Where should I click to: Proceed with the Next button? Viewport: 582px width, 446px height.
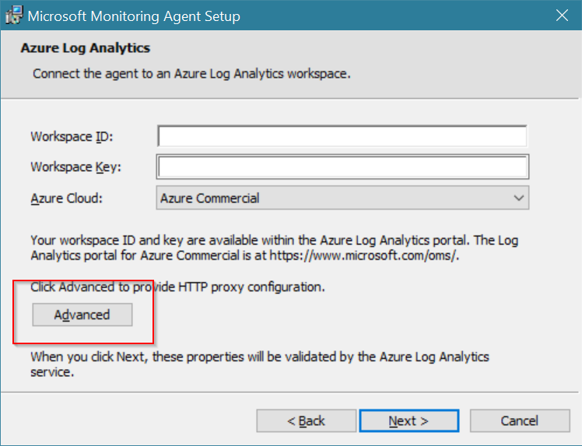(x=408, y=421)
